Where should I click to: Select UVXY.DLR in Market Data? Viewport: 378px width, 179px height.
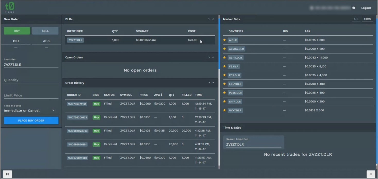[x=235, y=110]
